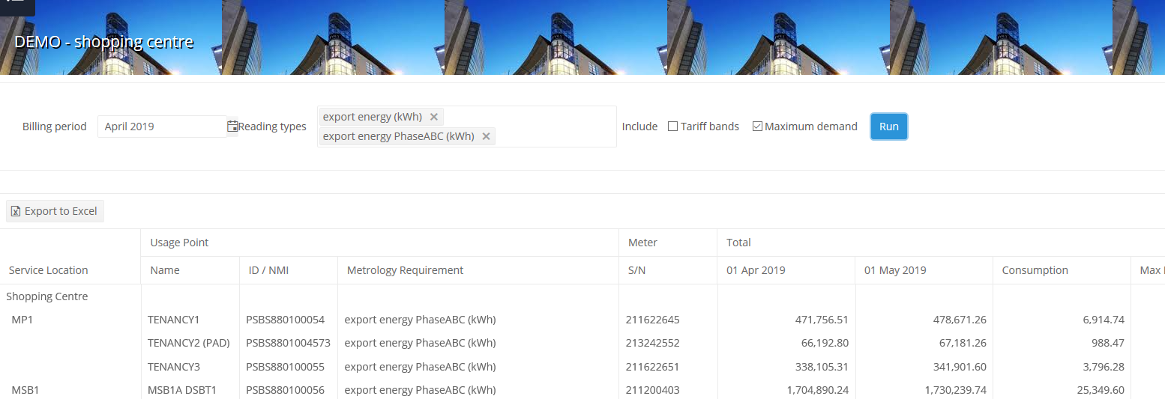Uncheck the Maximum demand checkbox
This screenshot has width=1165, height=399.
point(757,127)
